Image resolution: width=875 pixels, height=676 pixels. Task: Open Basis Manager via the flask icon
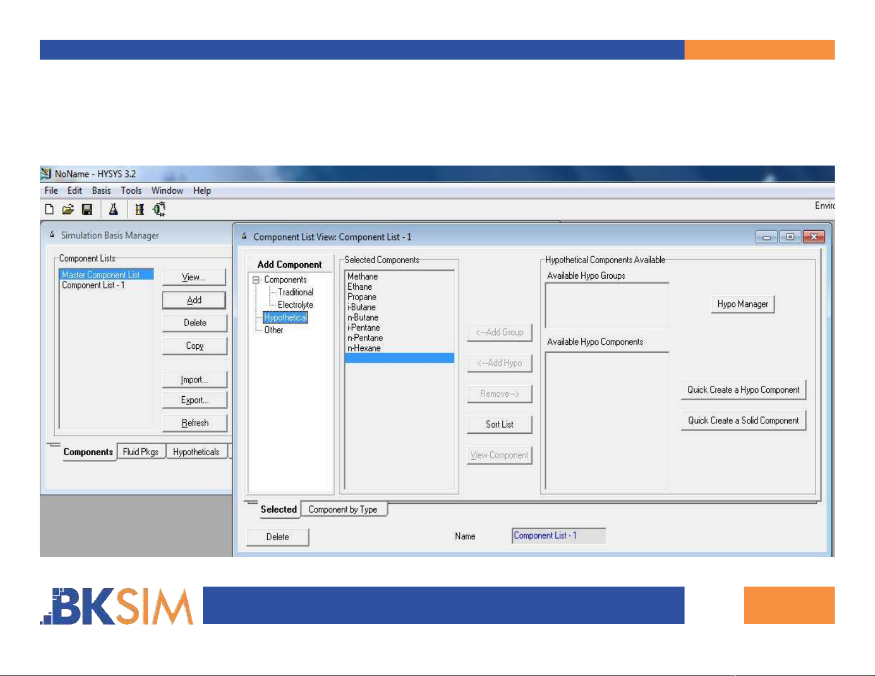tap(113, 210)
